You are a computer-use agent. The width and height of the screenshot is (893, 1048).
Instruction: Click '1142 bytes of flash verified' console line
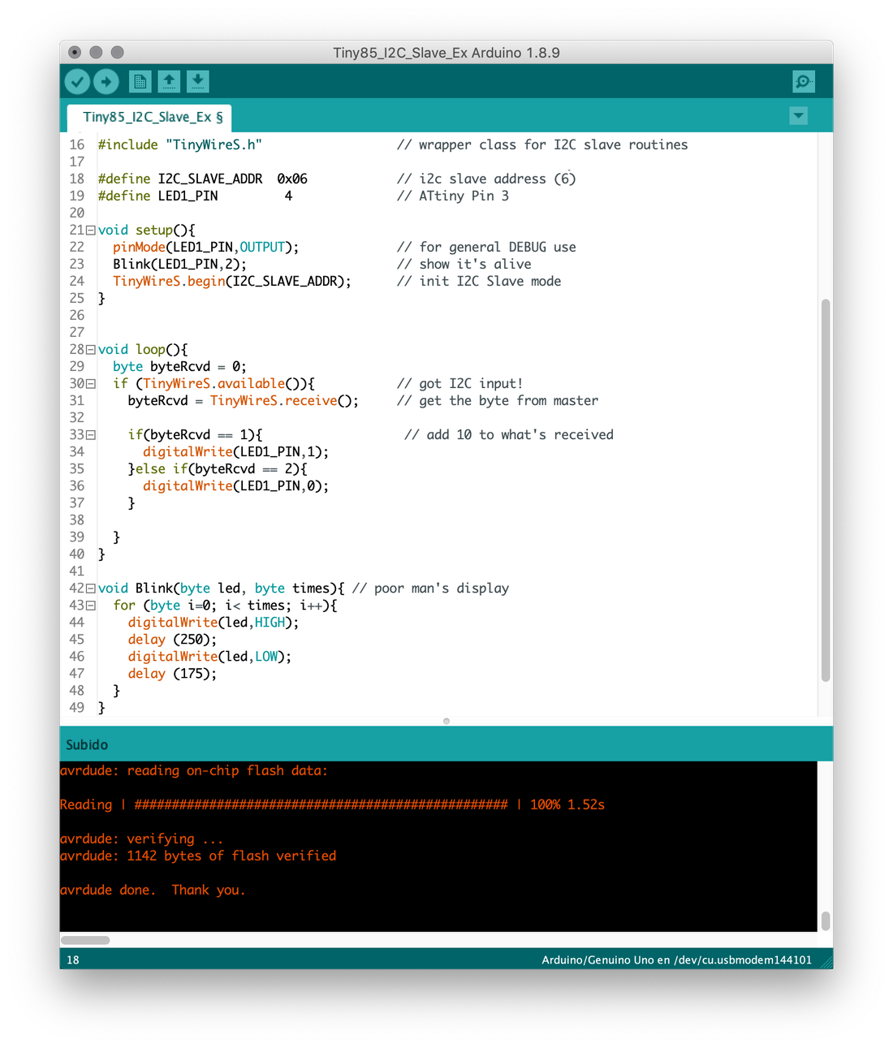click(198, 856)
